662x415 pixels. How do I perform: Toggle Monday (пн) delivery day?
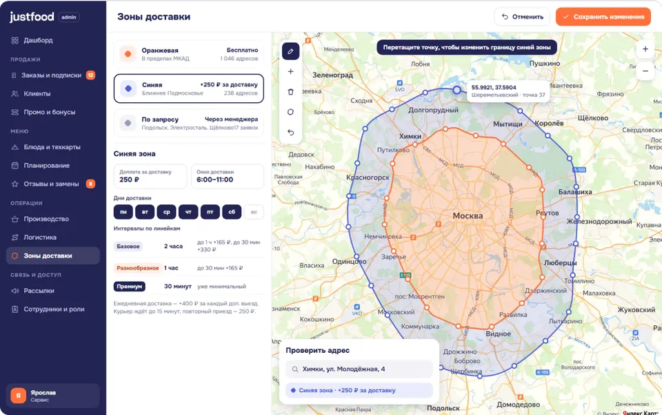(x=123, y=212)
